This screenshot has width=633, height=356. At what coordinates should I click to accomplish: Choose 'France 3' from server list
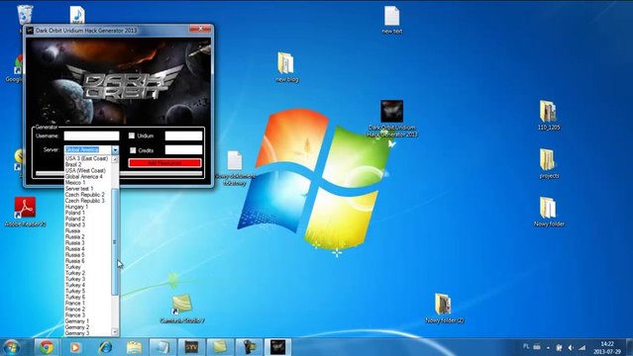(x=75, y=315)
